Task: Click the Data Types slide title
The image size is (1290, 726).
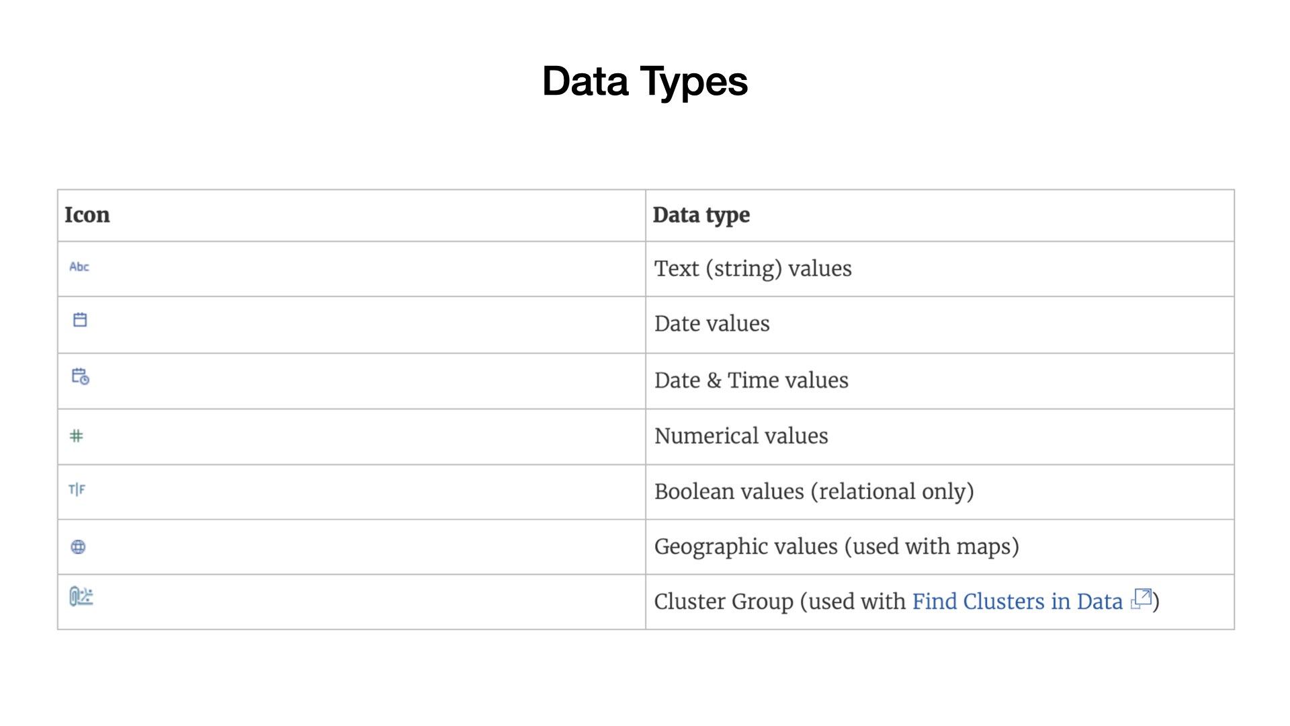Action: [645, 81]
